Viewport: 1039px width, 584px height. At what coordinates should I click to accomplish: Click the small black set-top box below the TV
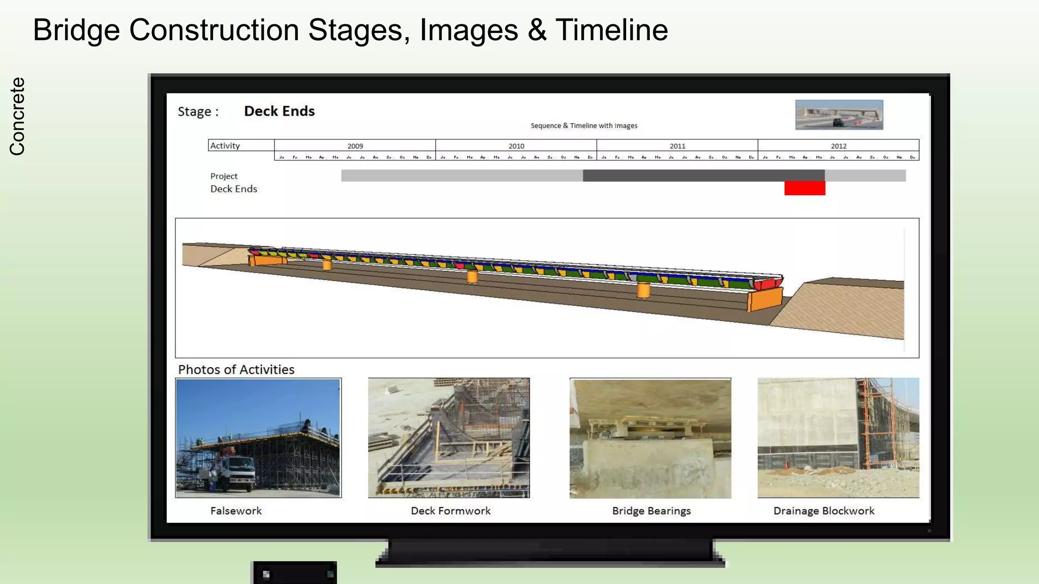[x=294, y=573]
